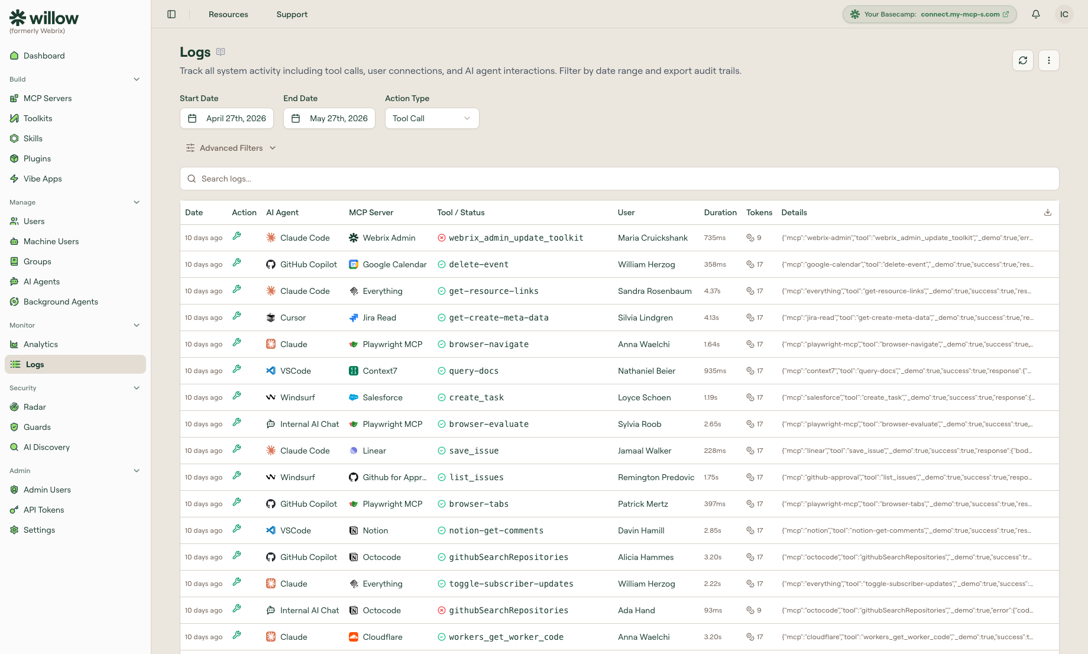Click the Webrix Admin server icon
Image resolution: width=1088 pixels, height=654 pixels.
pos(354,238)
